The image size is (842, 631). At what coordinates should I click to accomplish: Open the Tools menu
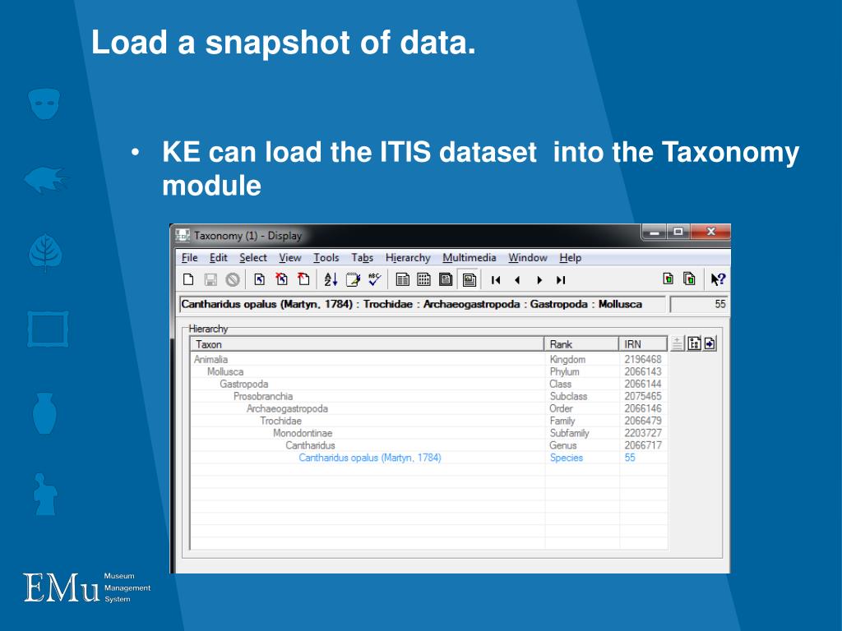[x=326, y=257]
